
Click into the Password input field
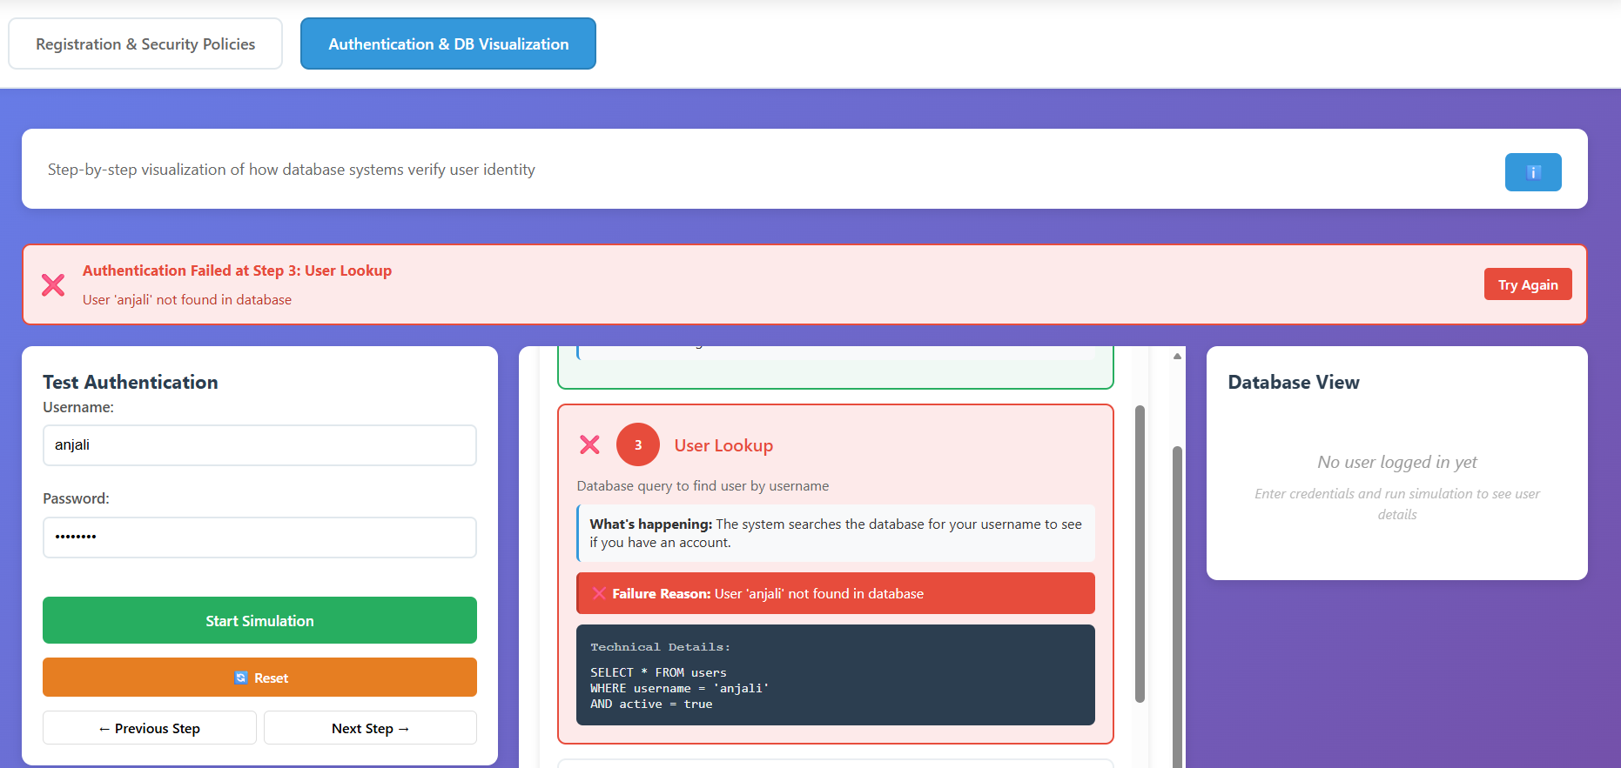click(x=259, y=537)
